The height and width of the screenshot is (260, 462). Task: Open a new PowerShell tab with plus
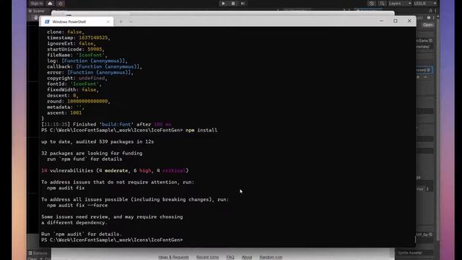[121, 22]
